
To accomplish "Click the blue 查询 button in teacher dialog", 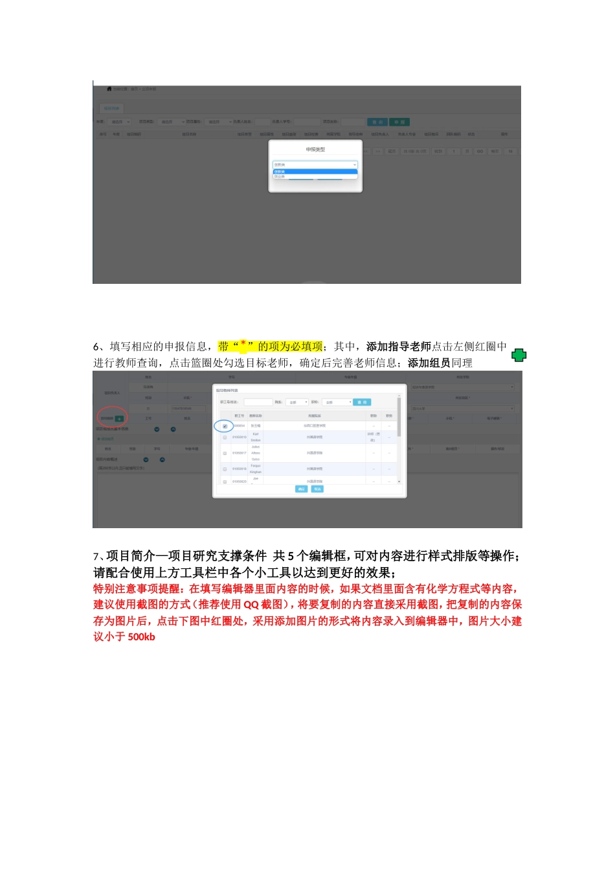I will click(363, 402).
